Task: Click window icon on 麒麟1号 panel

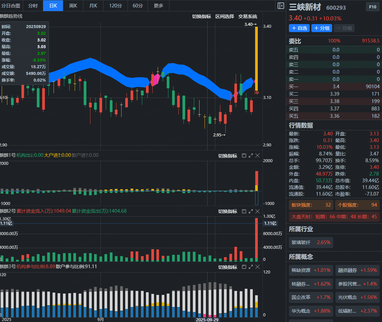Action: tap(244, 155)
